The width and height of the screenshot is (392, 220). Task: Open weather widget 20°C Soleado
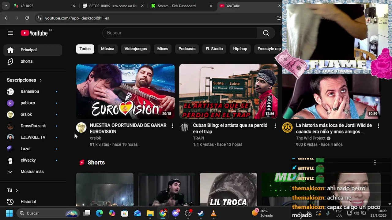click(x=262, y=213)
